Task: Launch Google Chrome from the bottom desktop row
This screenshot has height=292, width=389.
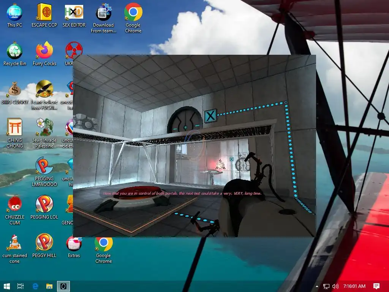Action: pos(103,249)
